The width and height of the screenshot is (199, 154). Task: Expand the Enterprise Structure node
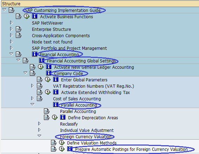11,29
